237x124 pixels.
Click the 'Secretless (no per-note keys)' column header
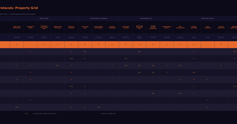44,27
